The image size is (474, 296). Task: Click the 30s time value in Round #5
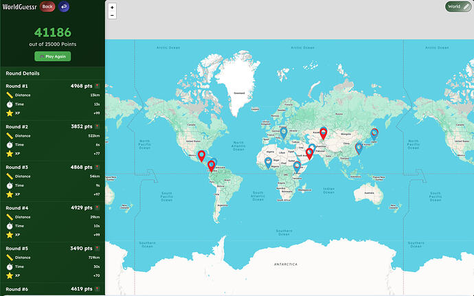[x=97, y=266]
